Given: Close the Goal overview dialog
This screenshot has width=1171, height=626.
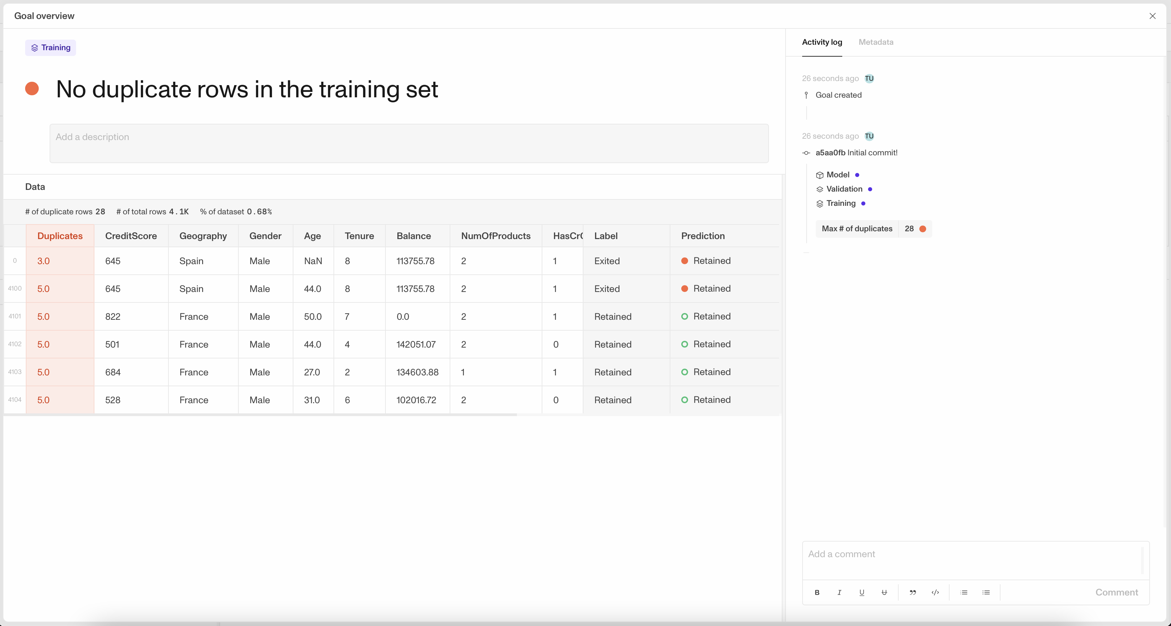Looking at the screenshot, I should tap(1152, 16).
